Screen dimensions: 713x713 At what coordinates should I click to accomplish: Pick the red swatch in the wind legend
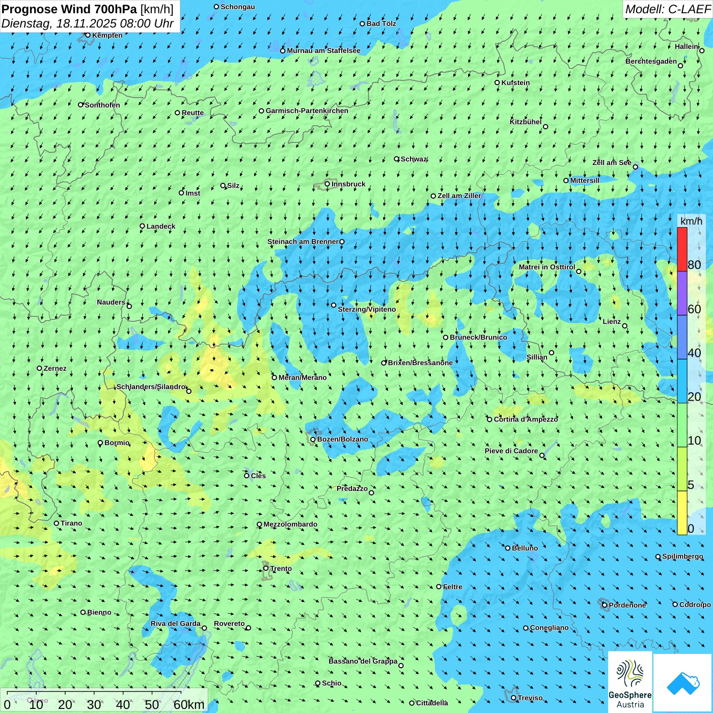pyautogui.click(x=682, y=249)
